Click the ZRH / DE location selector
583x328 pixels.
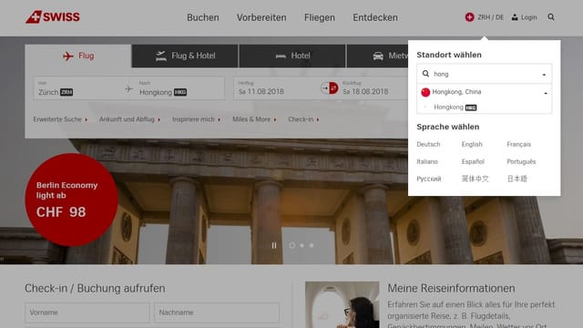(x=484, y=17)
